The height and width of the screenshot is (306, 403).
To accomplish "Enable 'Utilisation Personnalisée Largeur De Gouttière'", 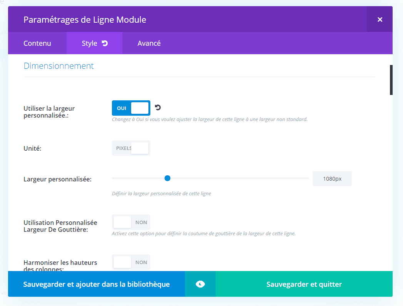I will tap(131, 222).
